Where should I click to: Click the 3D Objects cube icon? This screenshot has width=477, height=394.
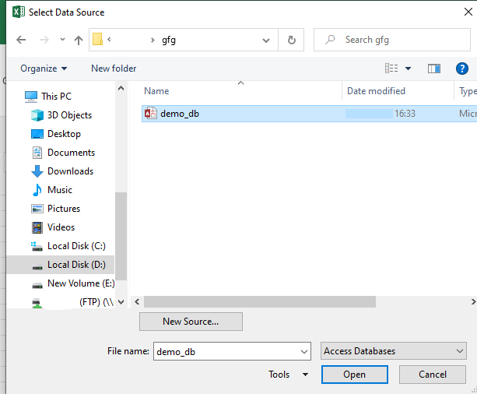(37, 115)
